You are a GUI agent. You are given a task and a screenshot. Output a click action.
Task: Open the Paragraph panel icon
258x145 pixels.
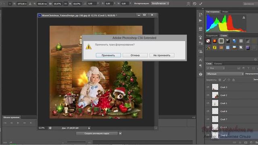[200, 66]
